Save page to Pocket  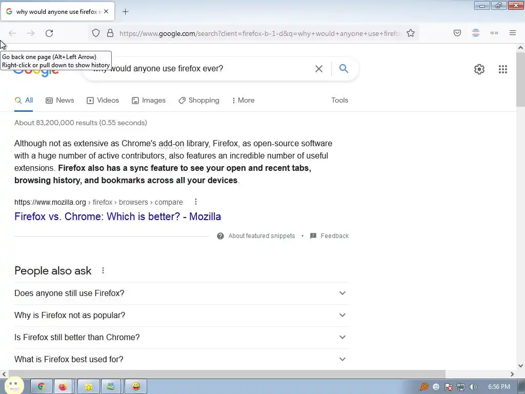coord(457,33)
